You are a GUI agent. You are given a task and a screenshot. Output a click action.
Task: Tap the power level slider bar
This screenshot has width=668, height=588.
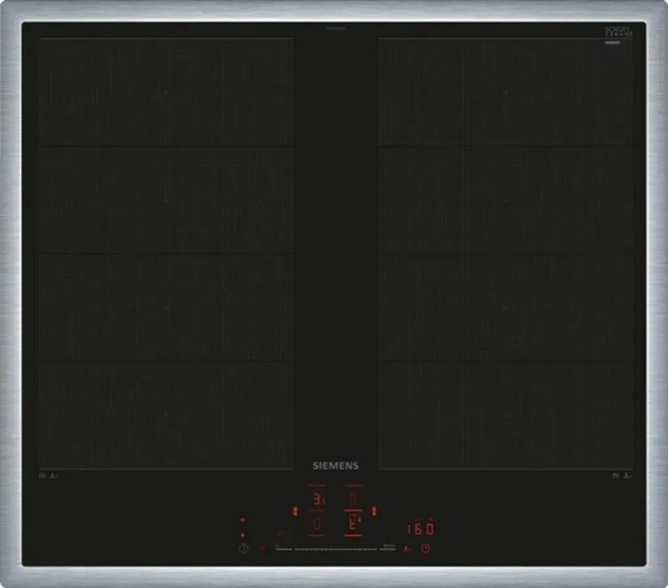[x=336, y=549]
